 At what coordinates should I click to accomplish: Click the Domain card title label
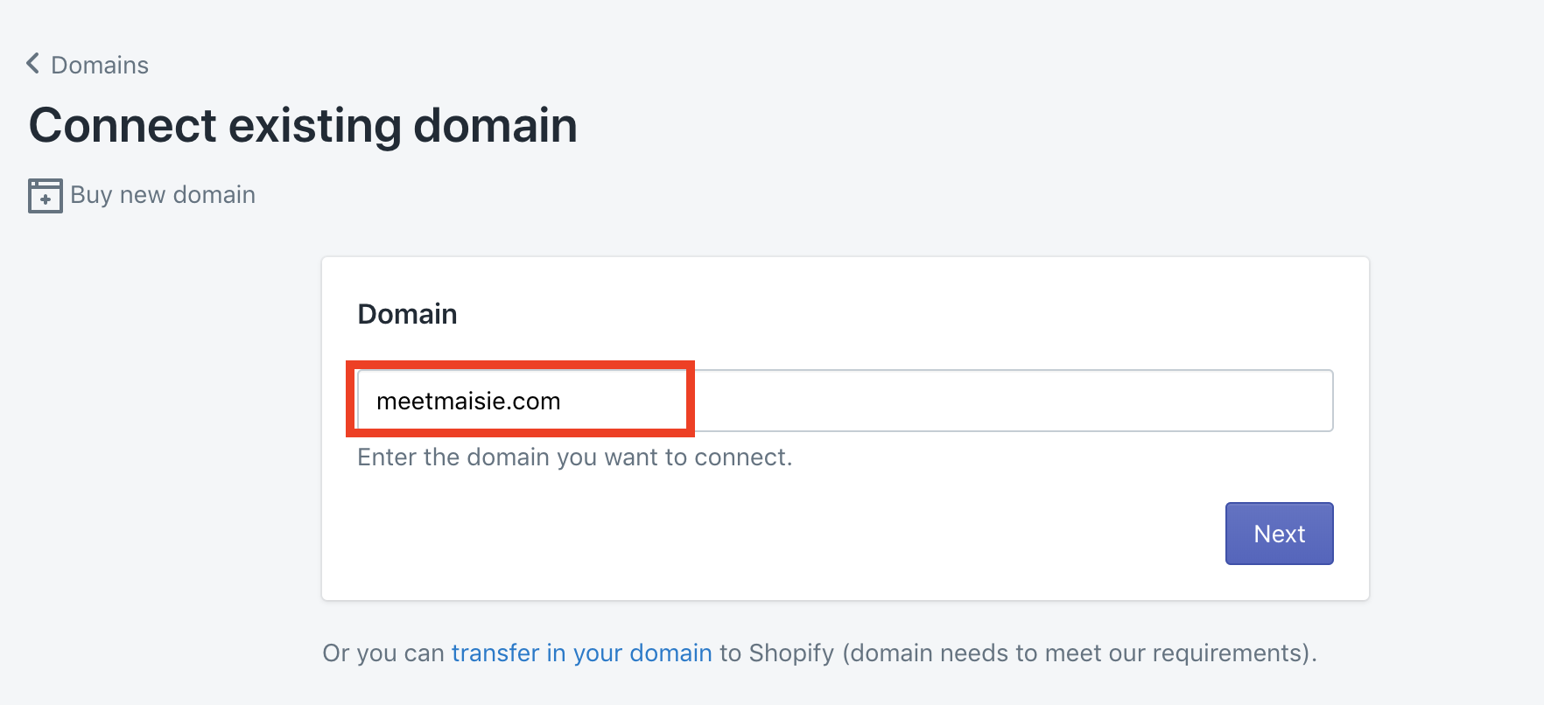click(x=407, y=314)
